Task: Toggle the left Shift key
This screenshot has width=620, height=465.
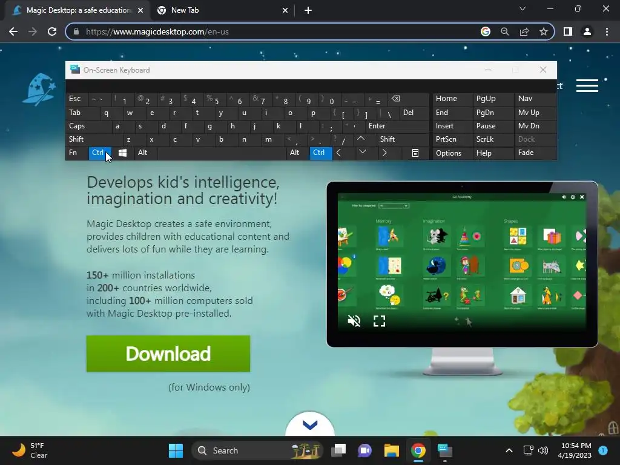Action: pyautogui.click(x=94, y=139)
